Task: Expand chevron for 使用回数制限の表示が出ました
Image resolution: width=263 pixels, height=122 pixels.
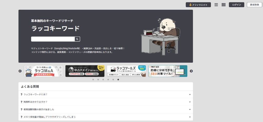Action: tap(190, 109)
